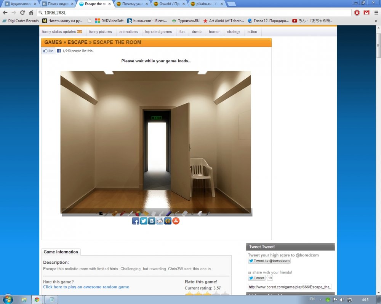The image size is (381, 304).
Task: Share game via StumbleUpon icon
Action: coord(176,221)
